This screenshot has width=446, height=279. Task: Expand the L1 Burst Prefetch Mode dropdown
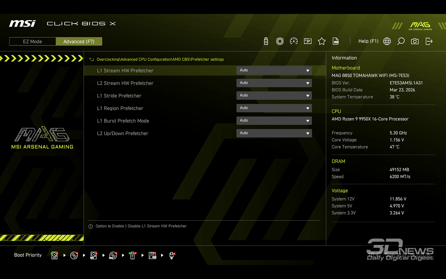point(274,121)
